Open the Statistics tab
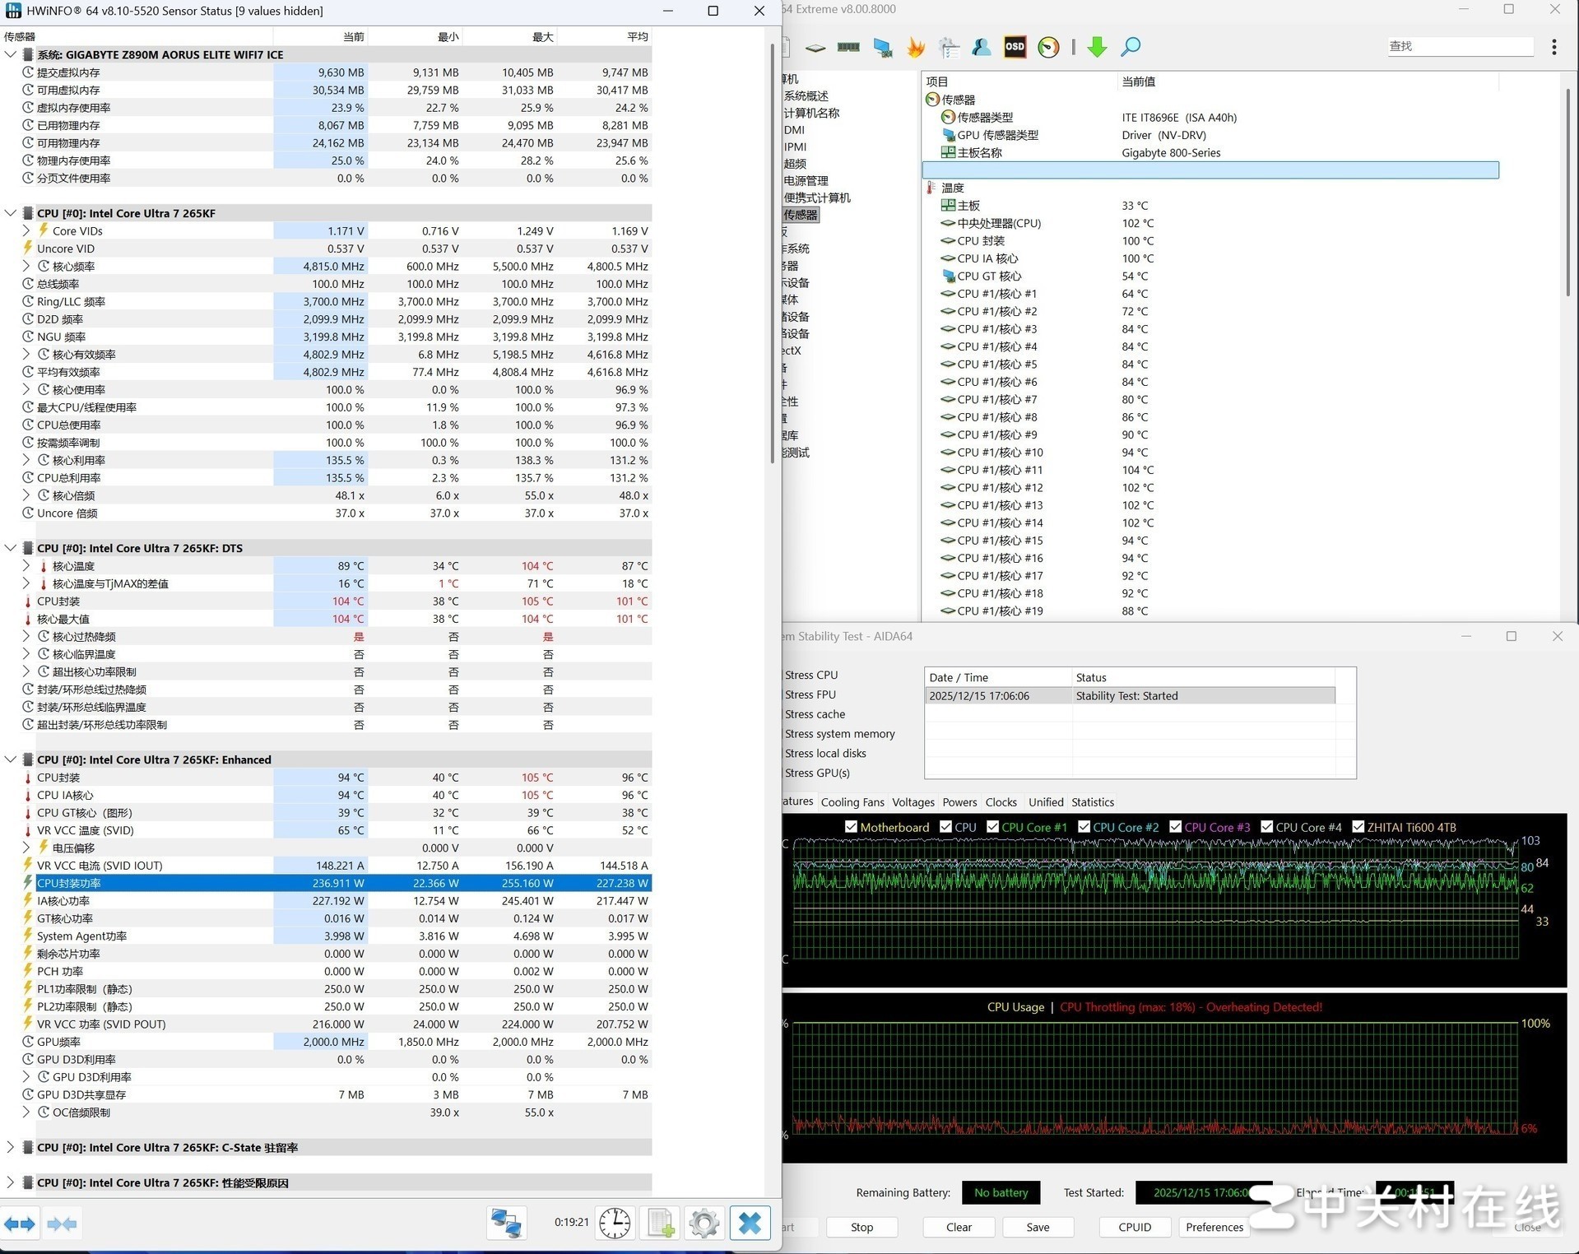The image size is (1579, 1254). [x=1092, y=802]
